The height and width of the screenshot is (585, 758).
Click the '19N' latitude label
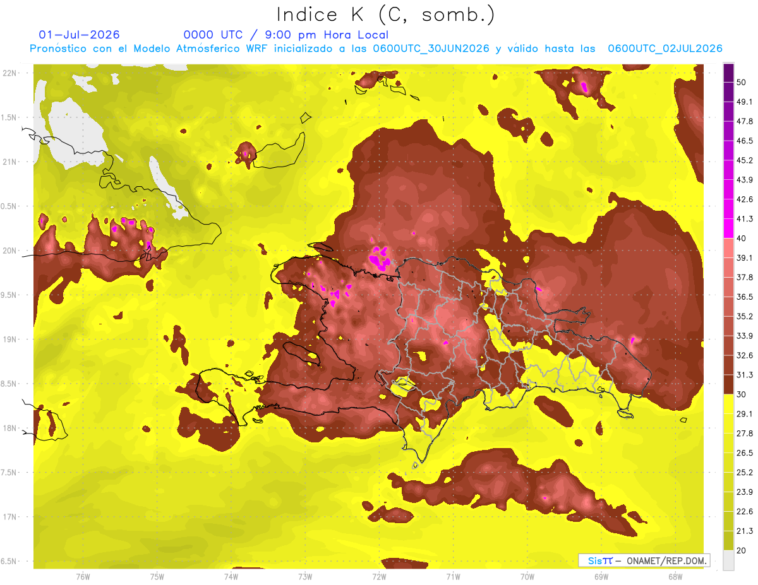[x=9, y=340]
